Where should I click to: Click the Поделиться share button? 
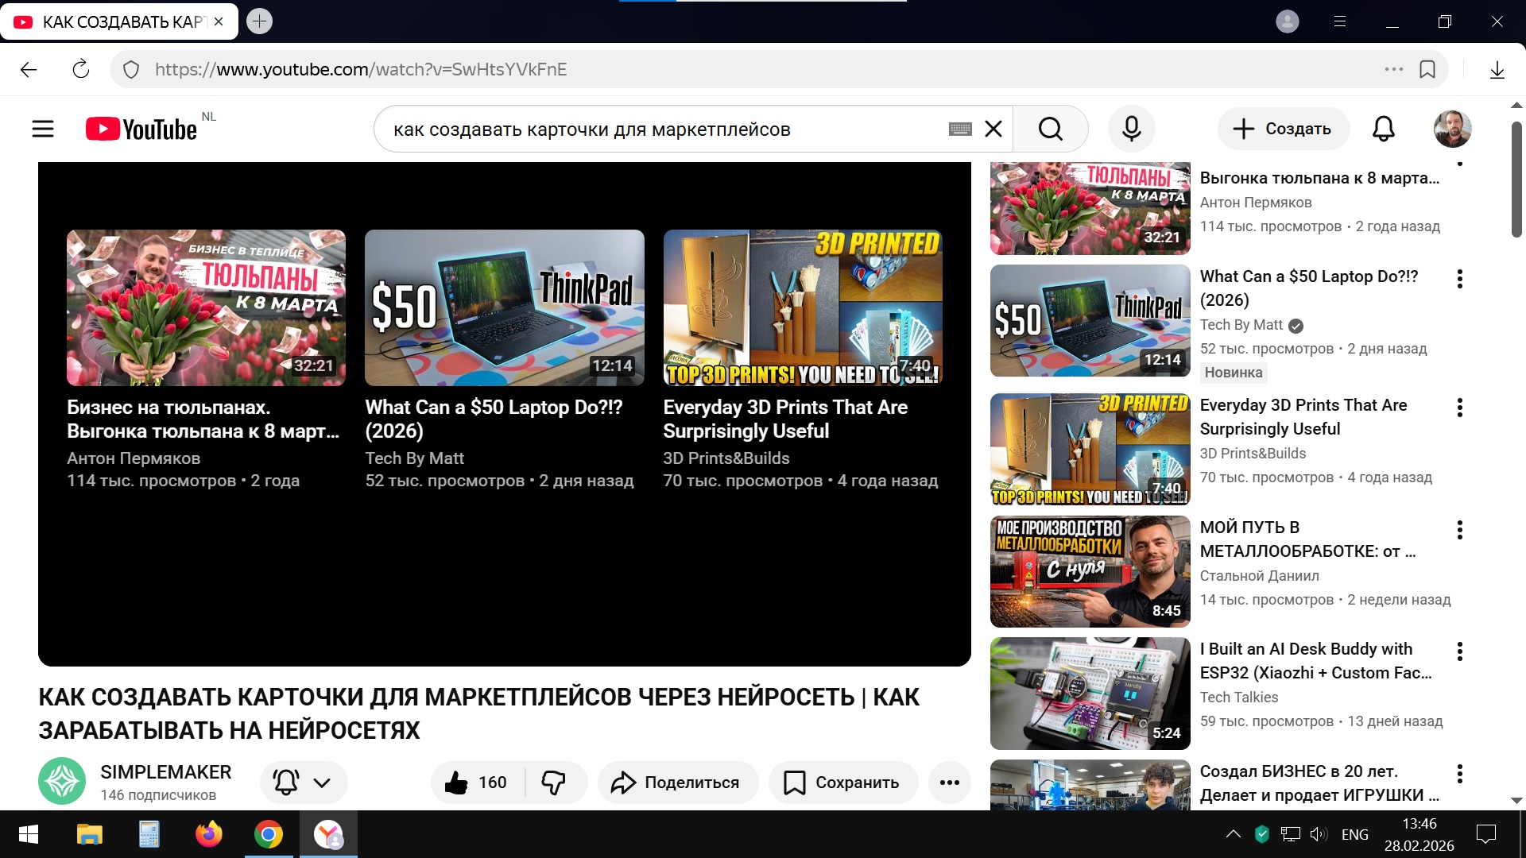tap(677, 783)
